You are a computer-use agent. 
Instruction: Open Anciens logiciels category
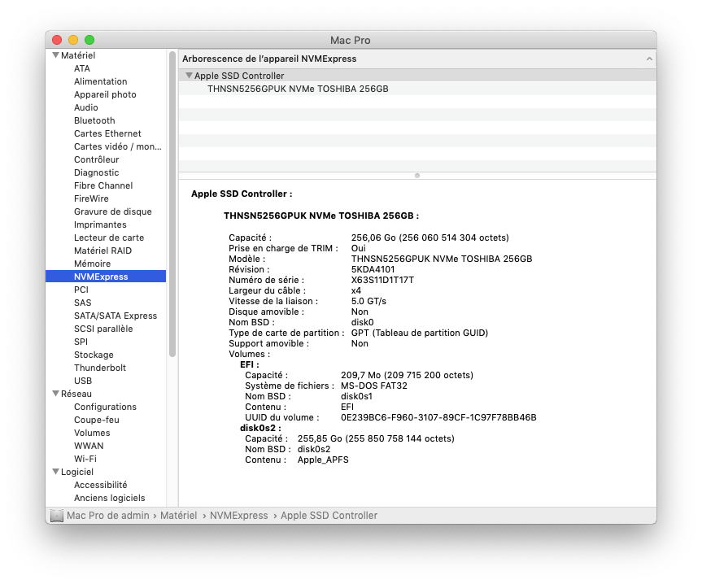[x=110, y=498]
